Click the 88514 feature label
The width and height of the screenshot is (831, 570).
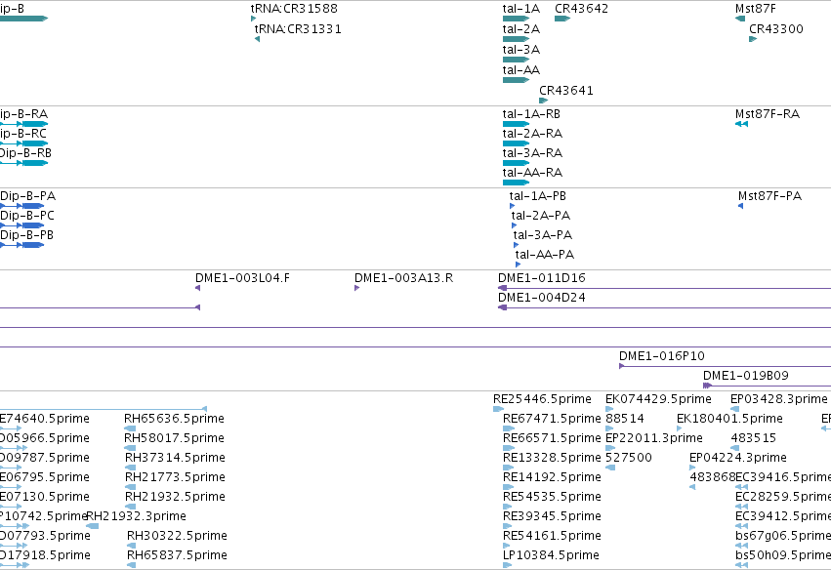624,419
